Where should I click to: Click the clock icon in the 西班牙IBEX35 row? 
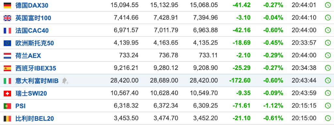pos(327,68)
